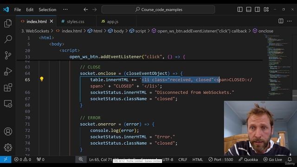Switch to the styles.css tab
Viewport: 297px width, 167px height.
click(x=75, y=22)
